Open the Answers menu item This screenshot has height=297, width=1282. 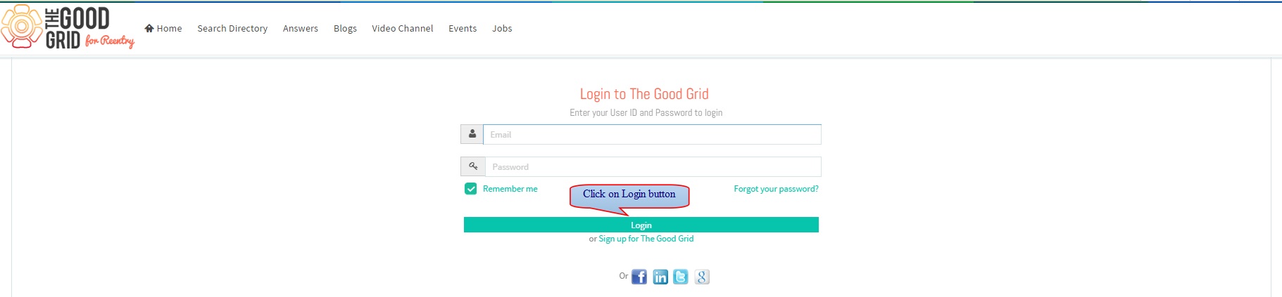(x=301, y=28)
